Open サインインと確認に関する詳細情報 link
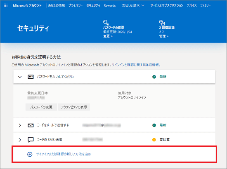The image size is (227, 169). (136, 65)
